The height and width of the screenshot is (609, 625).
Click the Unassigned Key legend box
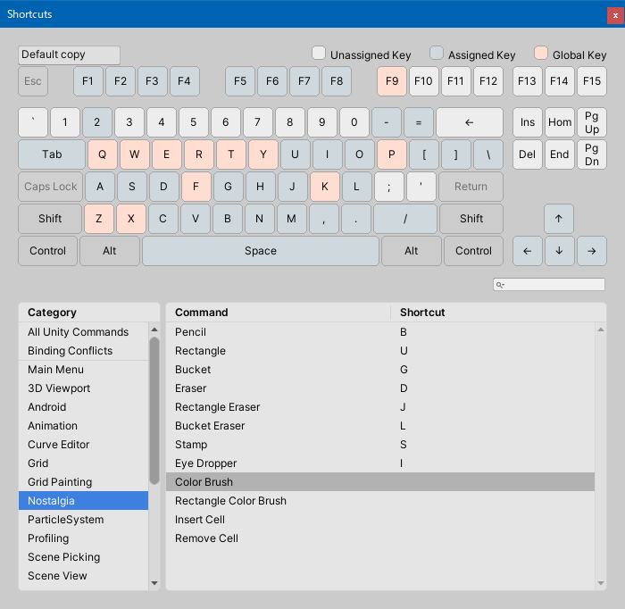[319, 53]
